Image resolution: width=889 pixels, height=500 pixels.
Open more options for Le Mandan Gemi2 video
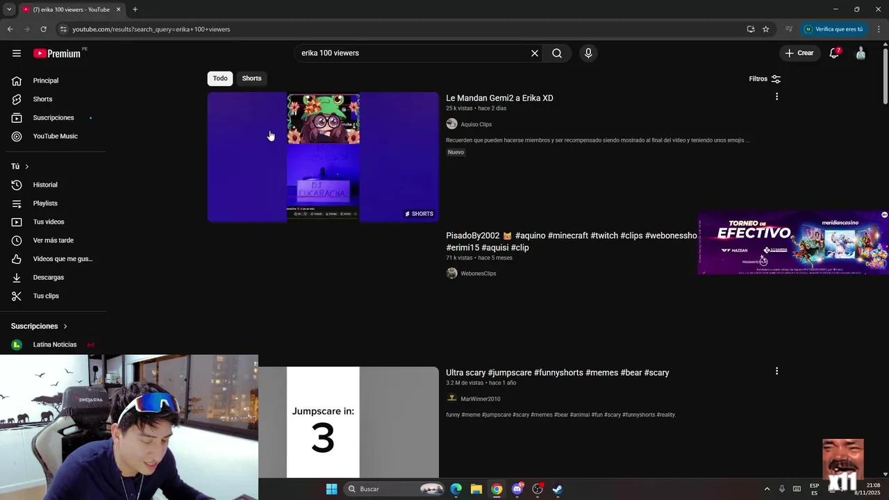click(x=776, y=97)
